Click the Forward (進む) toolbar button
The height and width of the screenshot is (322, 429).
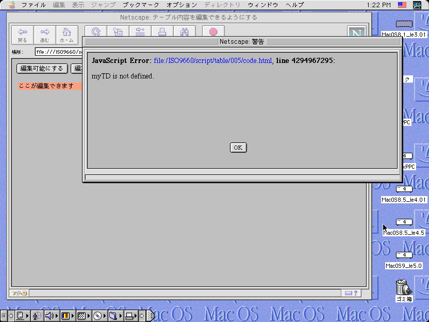(x=44, y=35)
